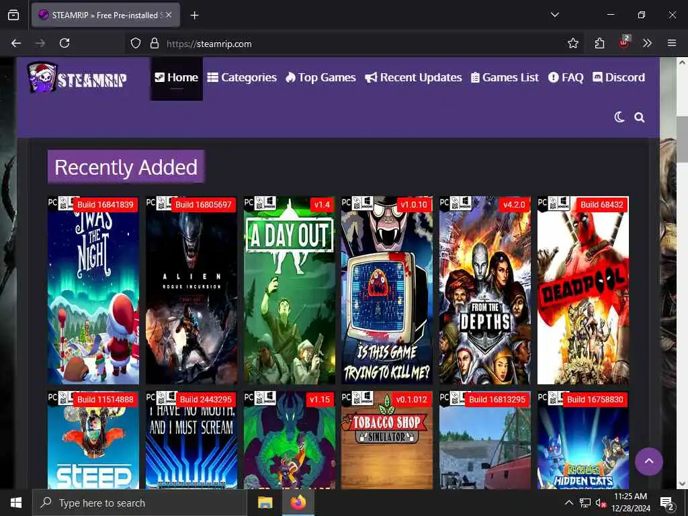
Task: Open From the Depths game cover
Action: (x=485, y=290)
